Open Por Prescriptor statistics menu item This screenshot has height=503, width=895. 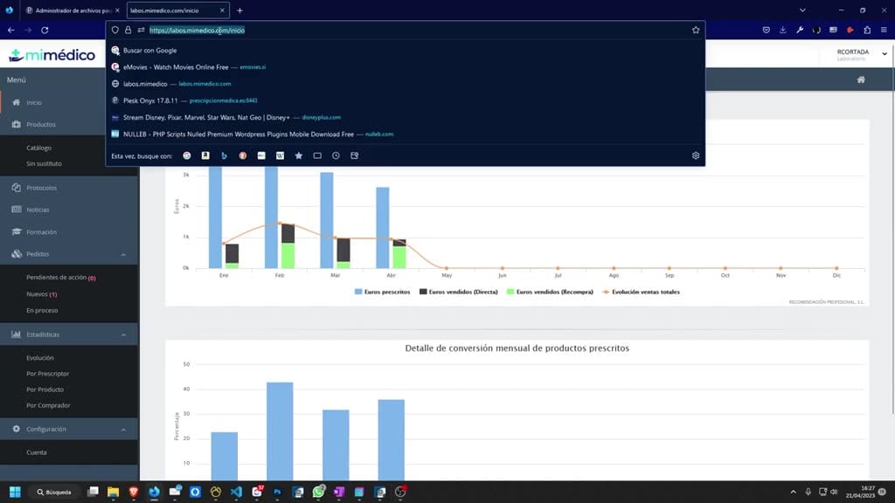click(47, 374)
